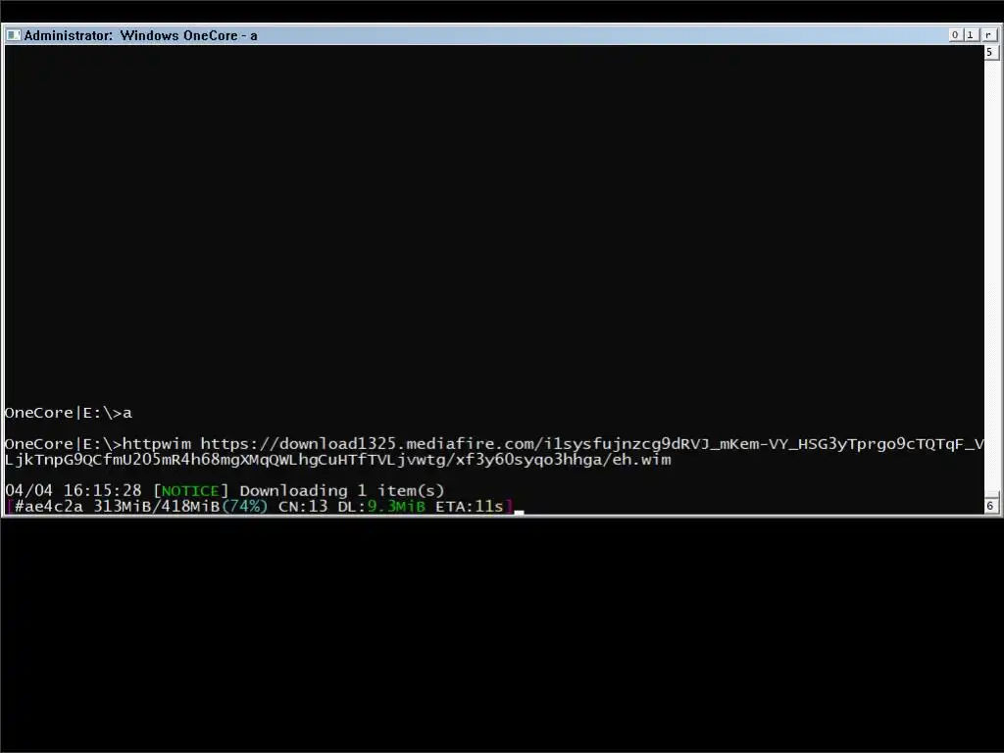The width and height of the screenshot is (1004, 753).
Task: Click the '(74%)' percentage indicator
Action: coord(244,507)
